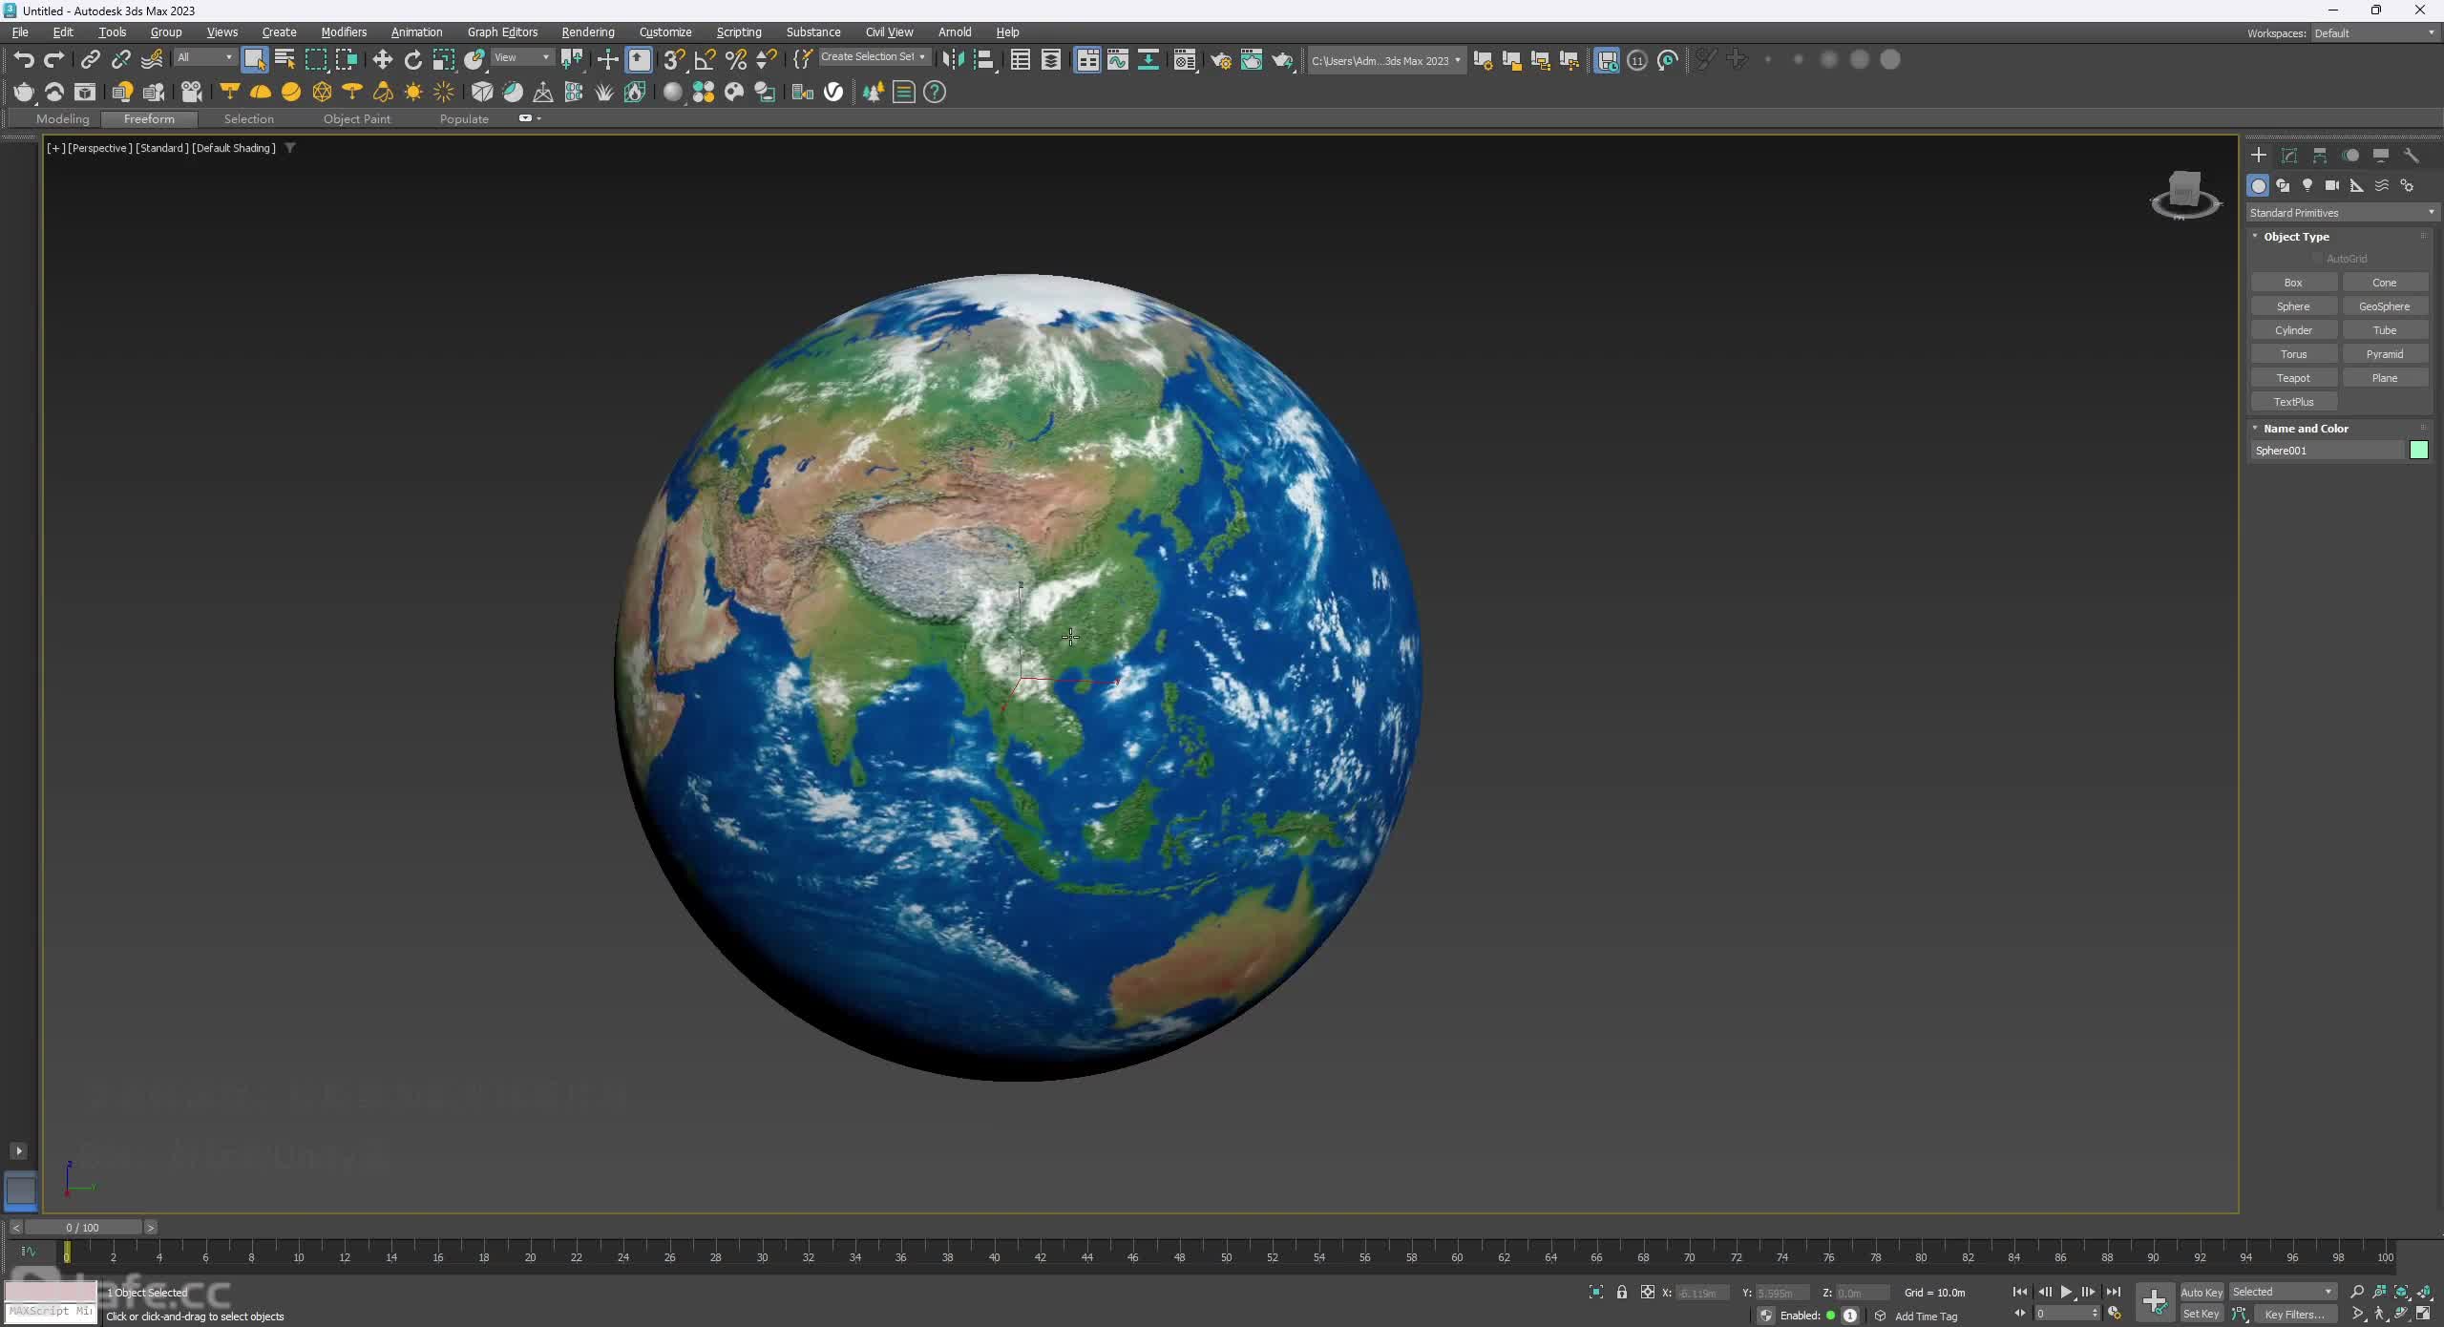Toggle the Window/Crossing selection mode
The height and width of the screenshot is (1327, 2444).
[346, 60]
